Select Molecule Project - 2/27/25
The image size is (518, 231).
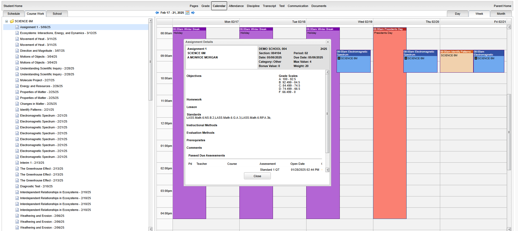click(x=37, y=80)
